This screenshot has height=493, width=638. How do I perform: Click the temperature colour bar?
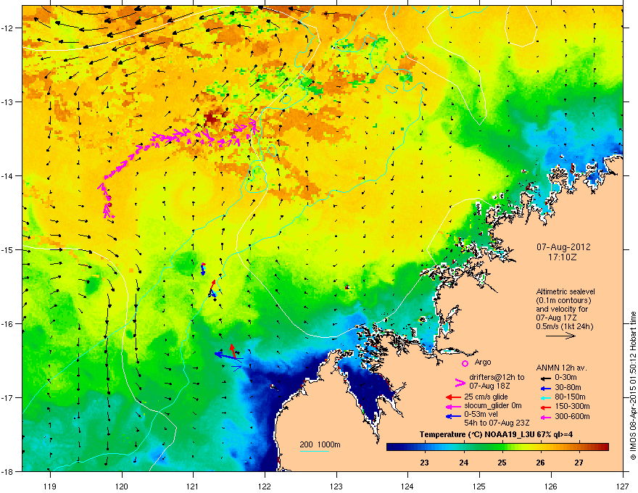tap(497, 447)
